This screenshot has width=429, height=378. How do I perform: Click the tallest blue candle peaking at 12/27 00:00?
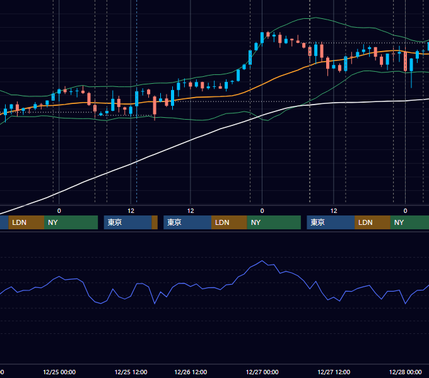[x=262, y=37]
